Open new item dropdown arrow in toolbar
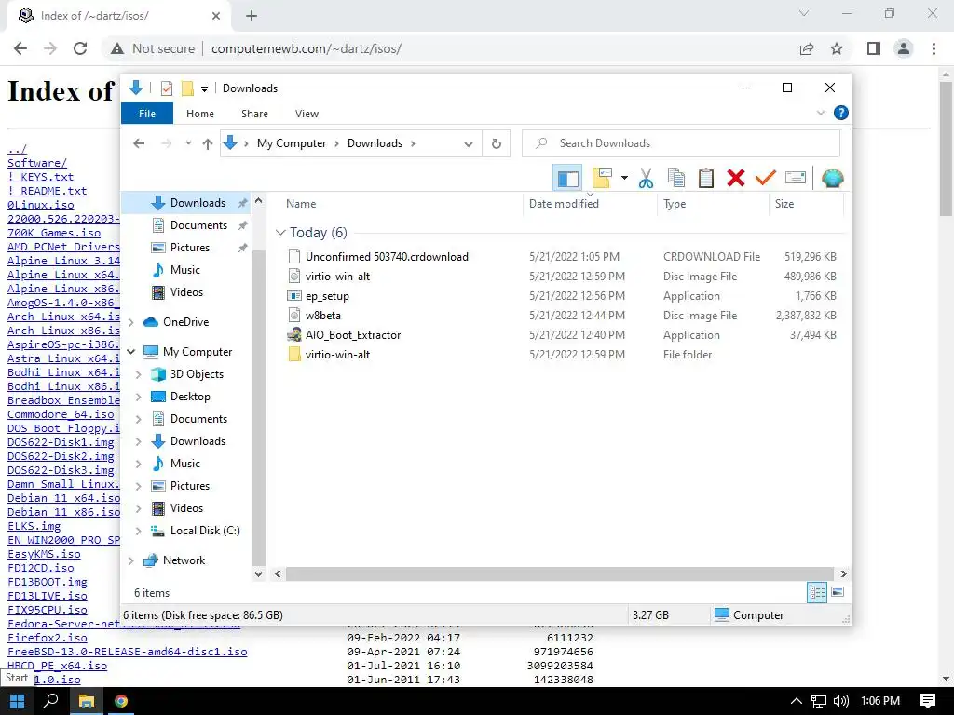This screenshot has height=715, width=954. coord(624,178)
